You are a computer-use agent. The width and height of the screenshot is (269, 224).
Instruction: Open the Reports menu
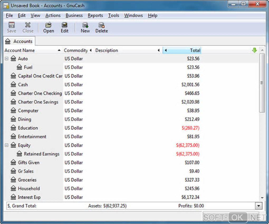95,16
